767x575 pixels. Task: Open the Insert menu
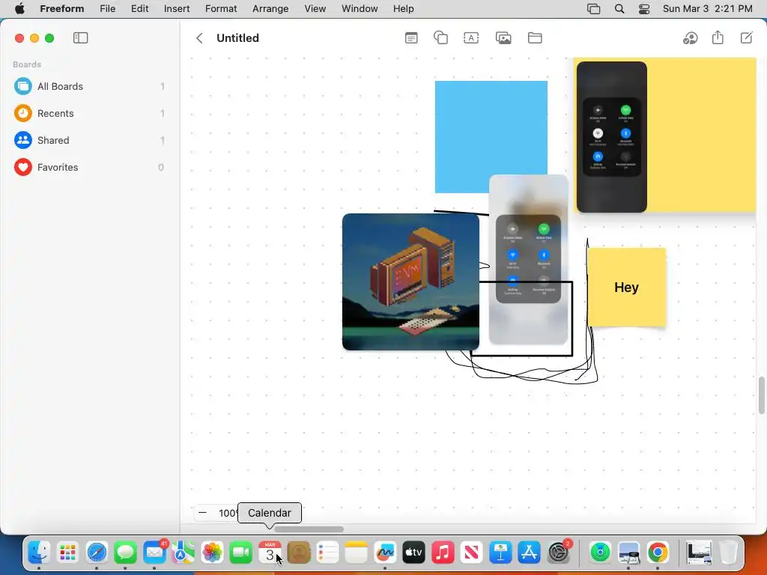coord(177,9)
